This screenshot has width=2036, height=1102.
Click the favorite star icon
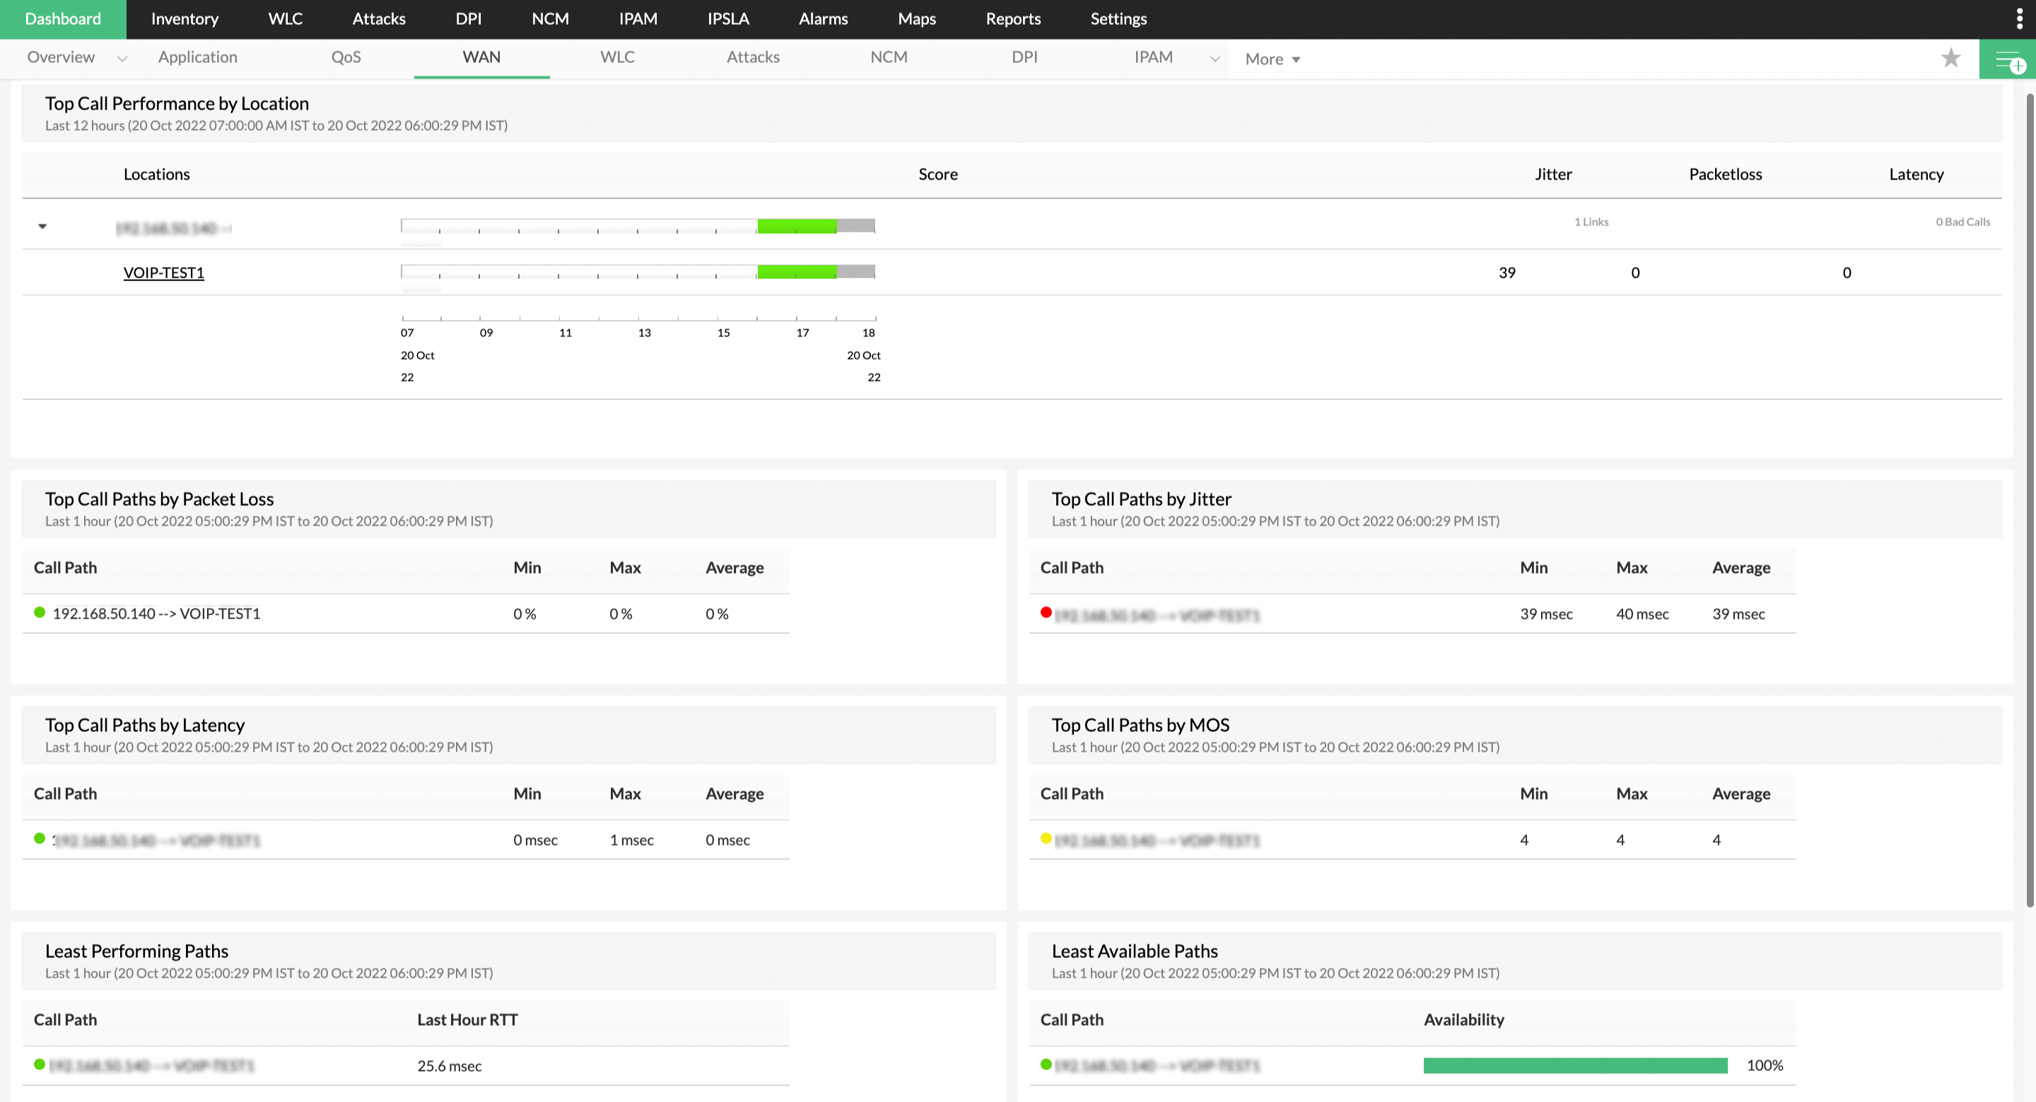coord(1950,58)
